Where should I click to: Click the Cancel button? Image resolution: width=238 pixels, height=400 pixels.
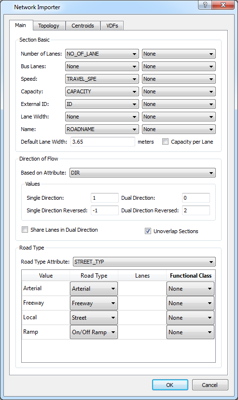coord(210,385)
